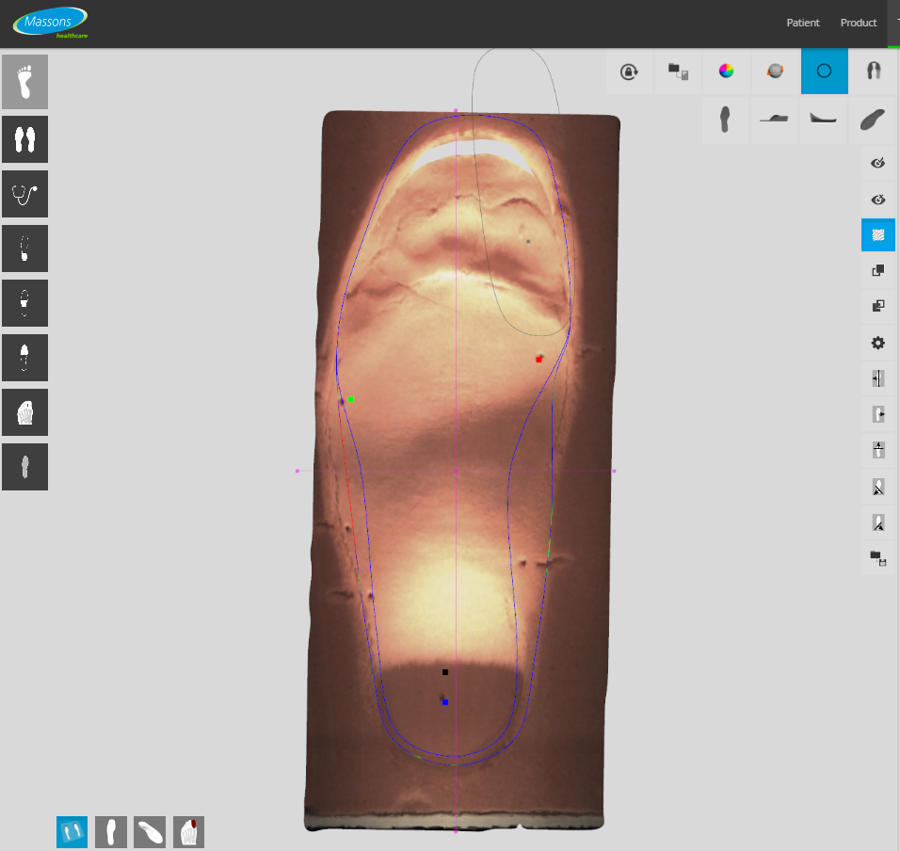Click the shift foot right arrow icon
This screenshot has height=851, width=900.
point(878,414)
